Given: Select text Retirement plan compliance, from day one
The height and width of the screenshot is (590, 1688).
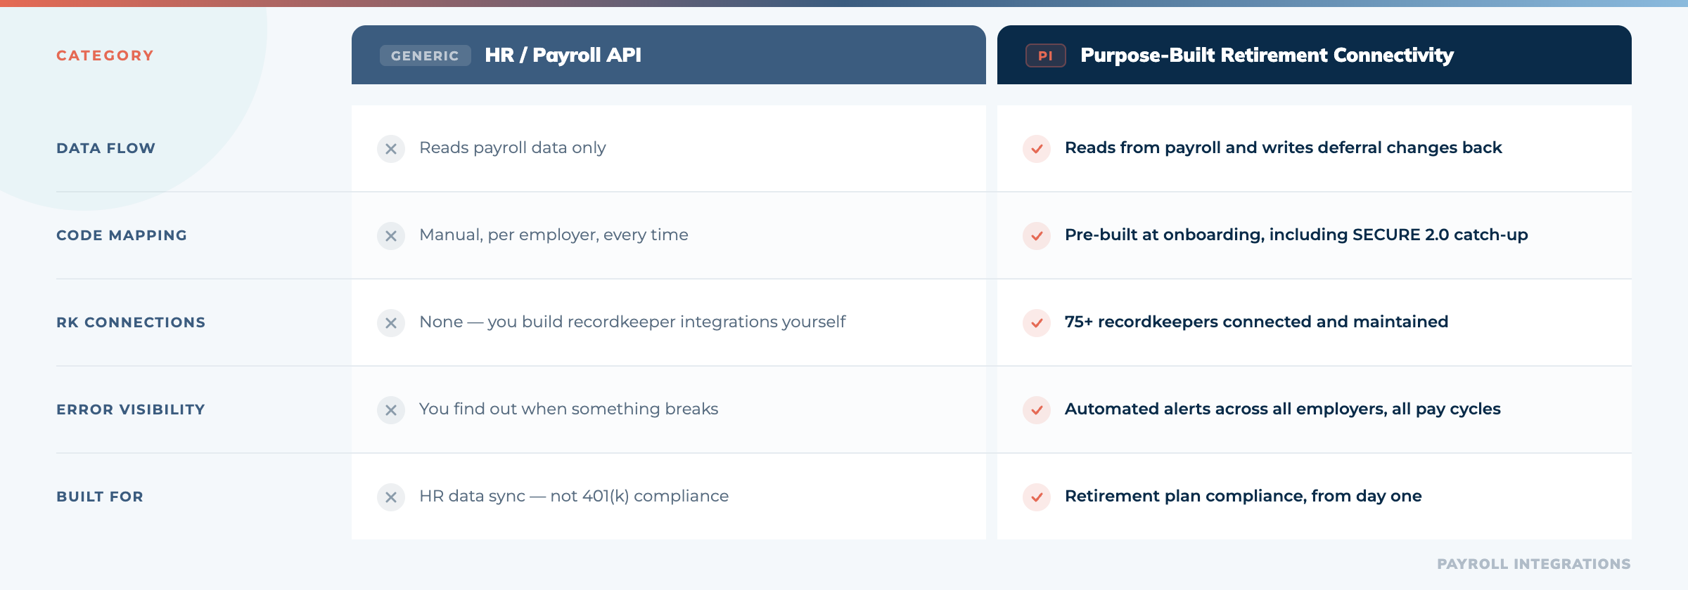Looking at the screenshot, I should [1243, 497].
